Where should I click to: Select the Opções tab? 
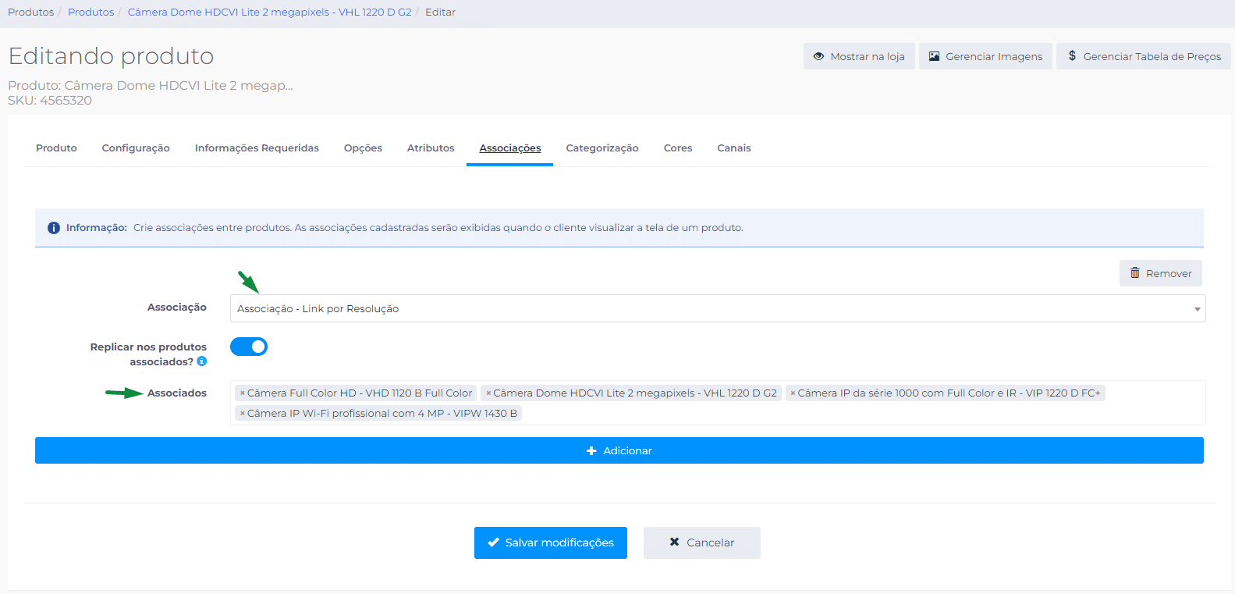pos(363,148)
